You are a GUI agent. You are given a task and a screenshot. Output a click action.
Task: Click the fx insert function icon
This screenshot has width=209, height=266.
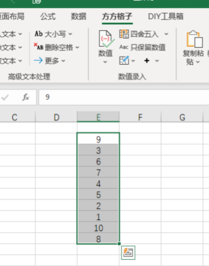tap(25, 97)
